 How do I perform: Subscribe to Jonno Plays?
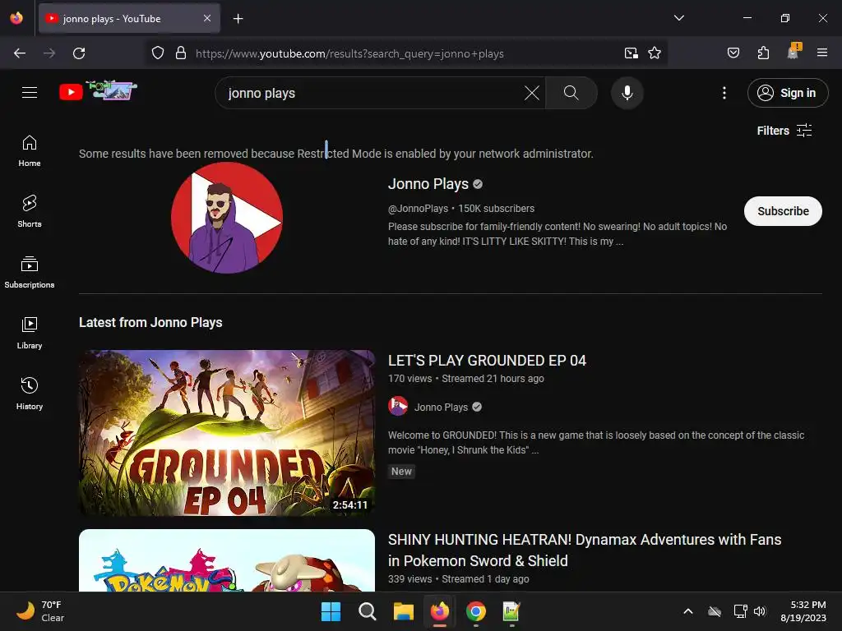click(783, 211)
